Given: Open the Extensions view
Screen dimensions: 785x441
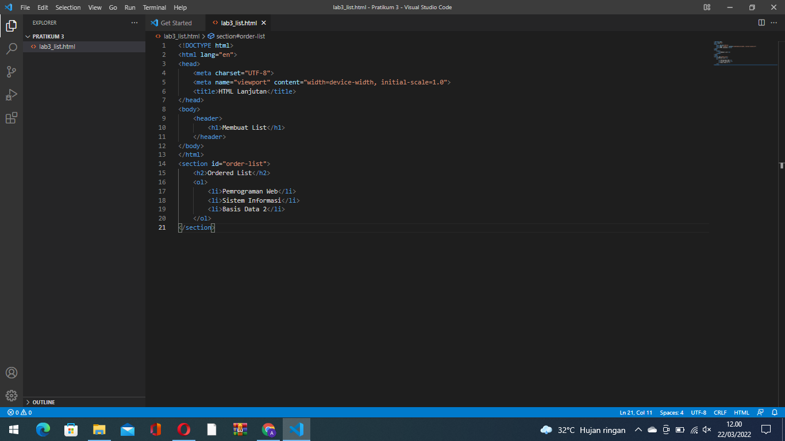Looking at the screenshot, I should 11,118.
